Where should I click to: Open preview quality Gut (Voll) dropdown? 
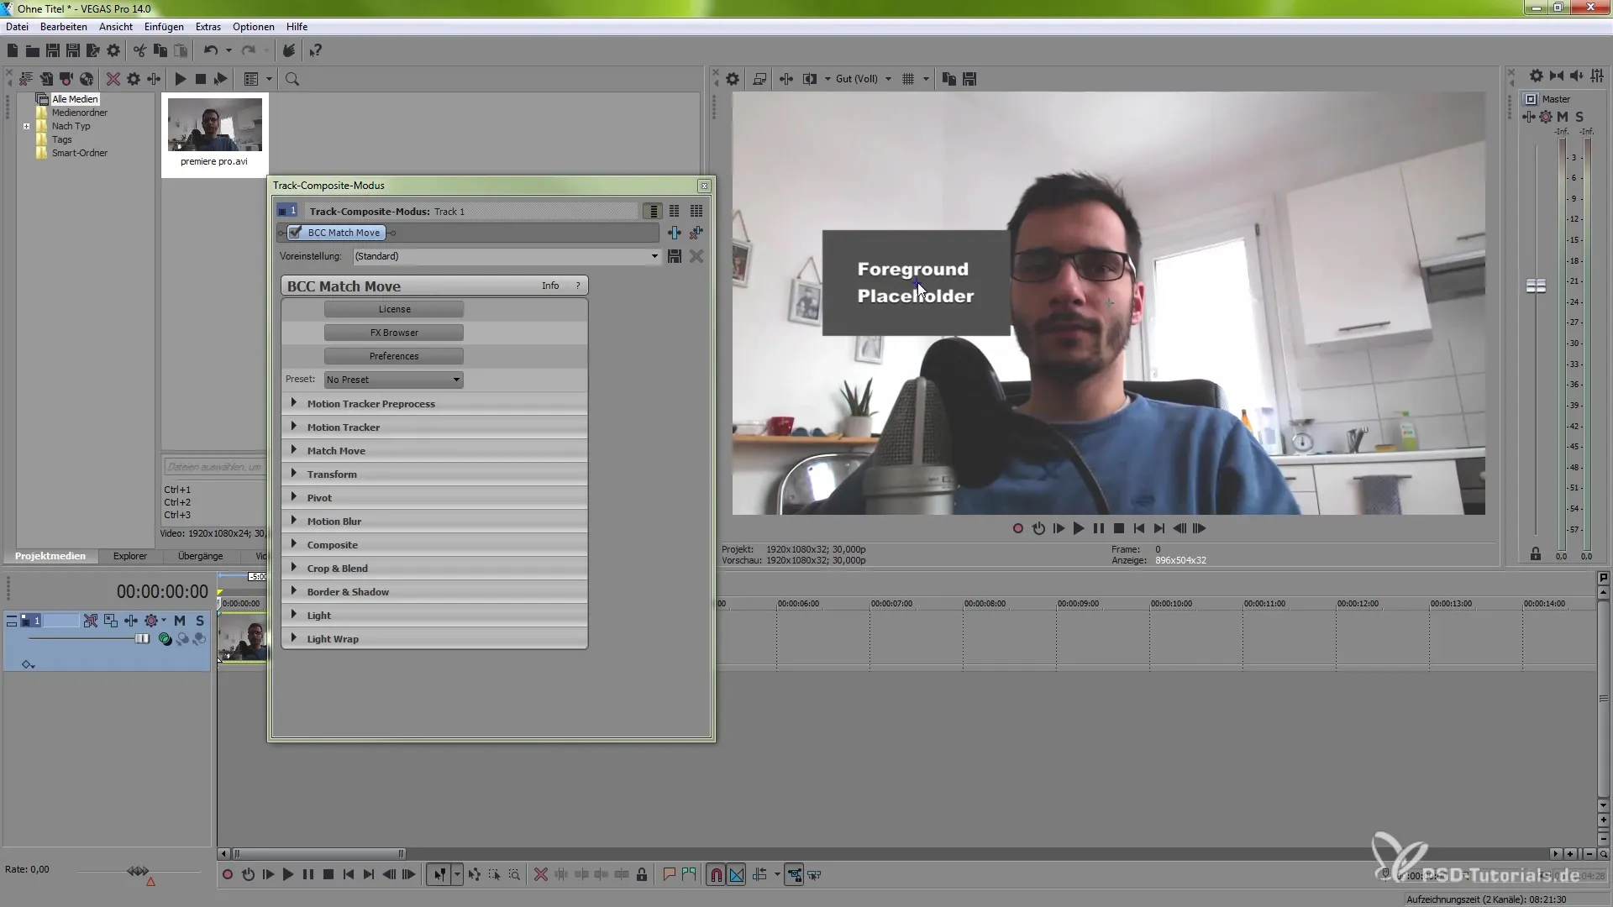tap(863, 79)
